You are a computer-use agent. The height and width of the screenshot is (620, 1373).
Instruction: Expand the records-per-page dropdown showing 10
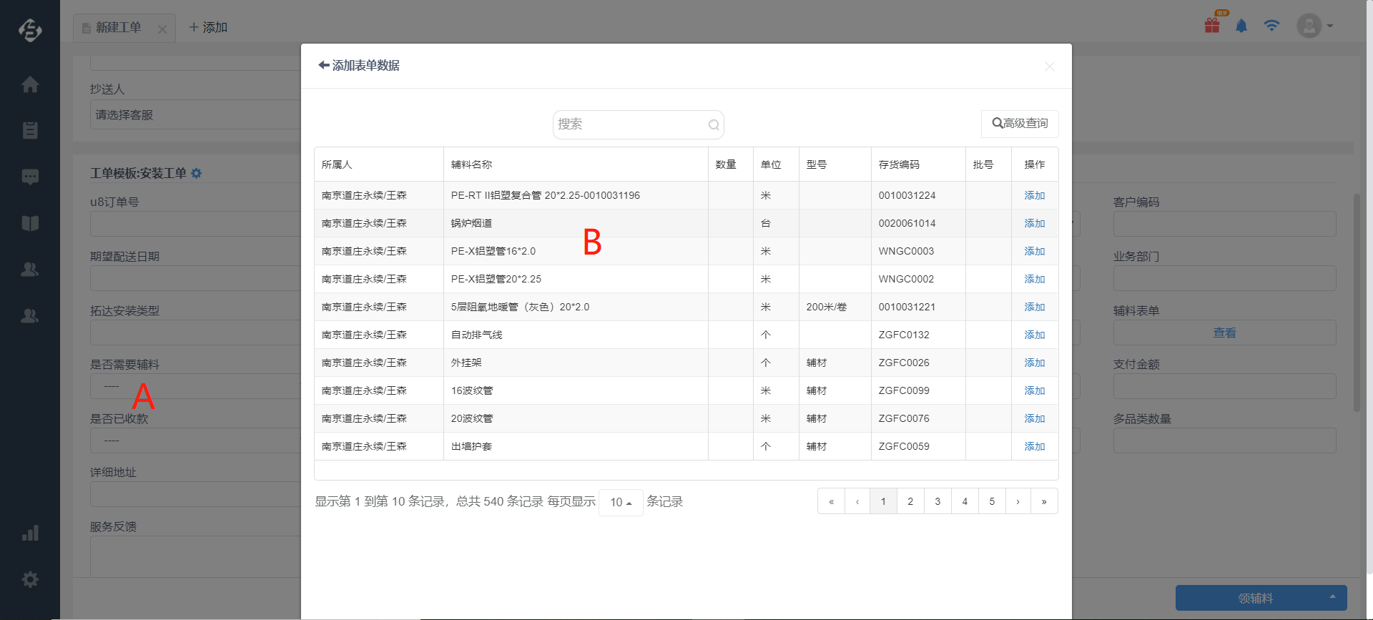pos(621,502)
